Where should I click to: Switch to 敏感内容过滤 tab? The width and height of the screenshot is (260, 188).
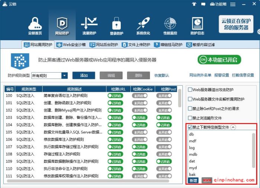tap(200, 45)
